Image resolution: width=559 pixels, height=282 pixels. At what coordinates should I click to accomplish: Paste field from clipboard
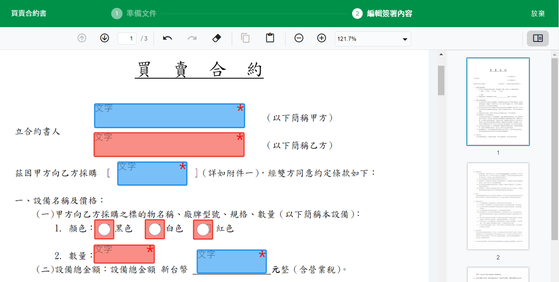click(270, 38)
